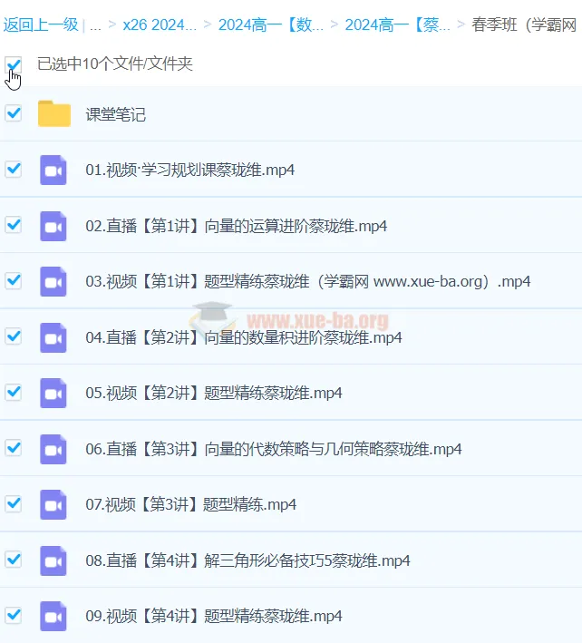Open file 07.视频【第3讲】题型精练.mp4 by its name
The height and width of the screenshot is (643, 582).
(x=190, y=504)
